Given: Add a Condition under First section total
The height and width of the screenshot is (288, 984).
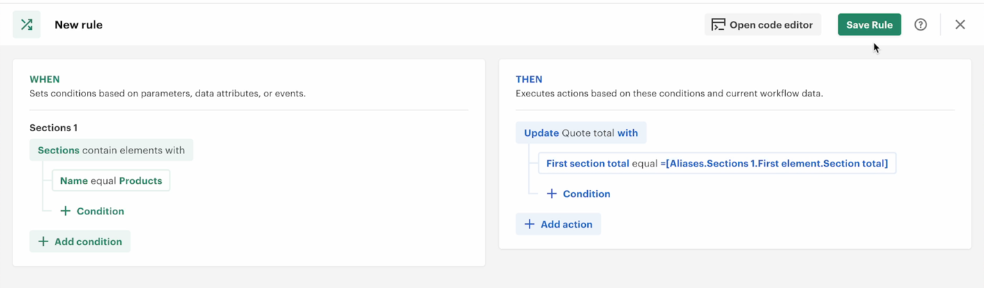Looking at the screenshot, I should [578, 194].
